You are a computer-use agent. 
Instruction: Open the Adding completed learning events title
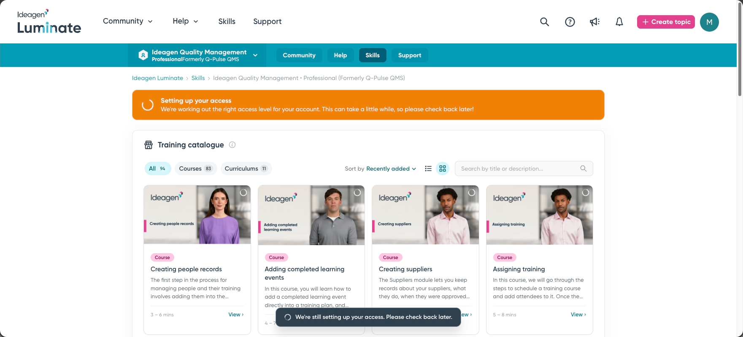click(304, 273)
